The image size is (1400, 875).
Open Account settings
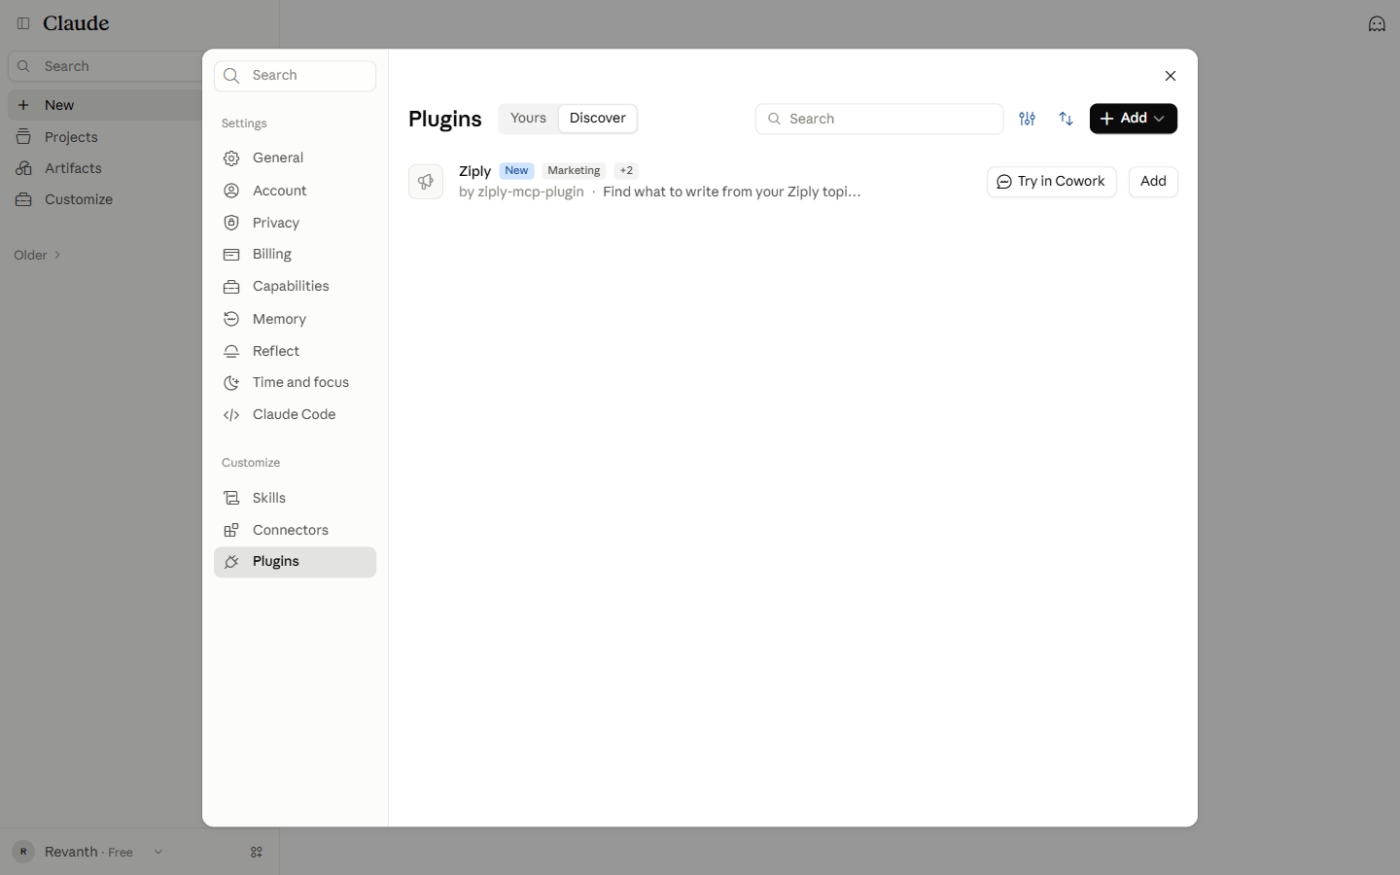pyautogui.click(x=295, y=191)
